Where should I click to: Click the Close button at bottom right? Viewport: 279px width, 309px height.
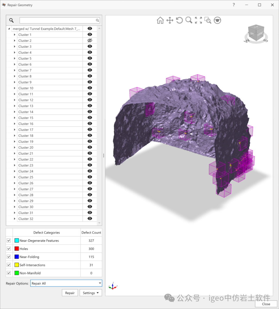click(x=266, y=304)
